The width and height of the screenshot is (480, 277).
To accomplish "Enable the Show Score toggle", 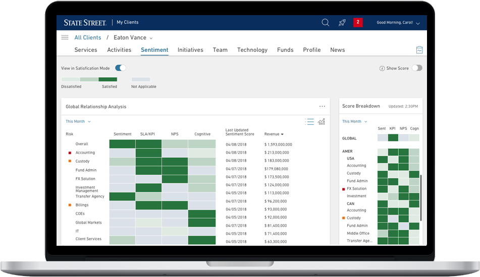I will (x=416, y=68).
